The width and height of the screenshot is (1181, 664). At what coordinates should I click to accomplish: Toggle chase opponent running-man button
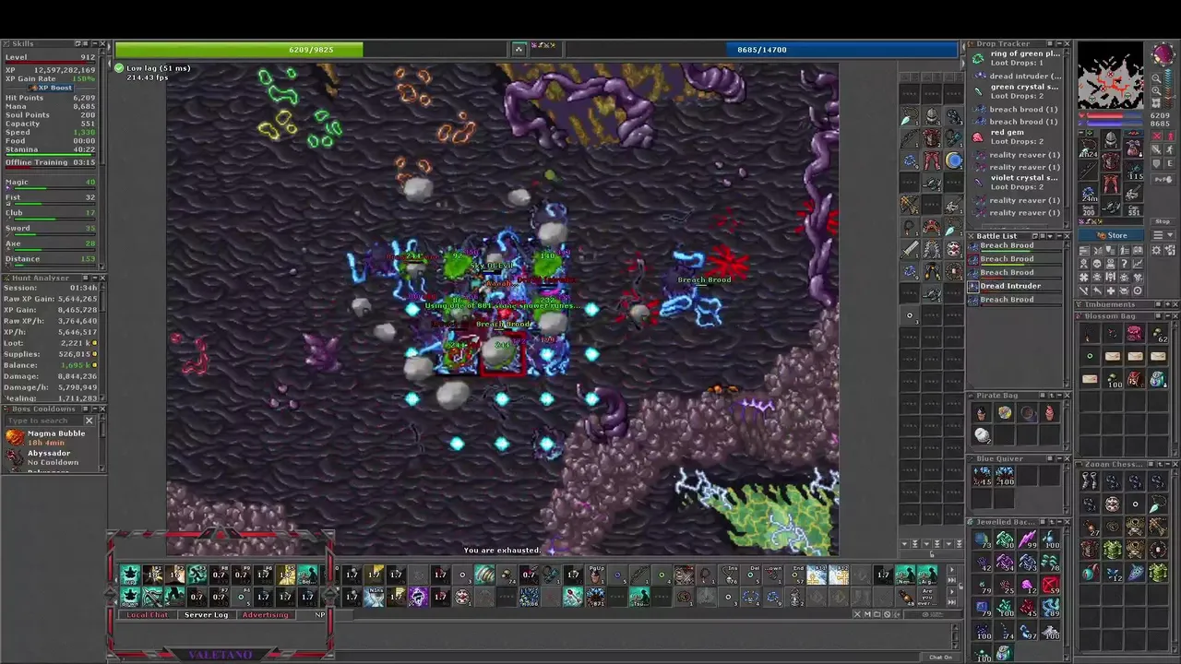(1170, 149)
